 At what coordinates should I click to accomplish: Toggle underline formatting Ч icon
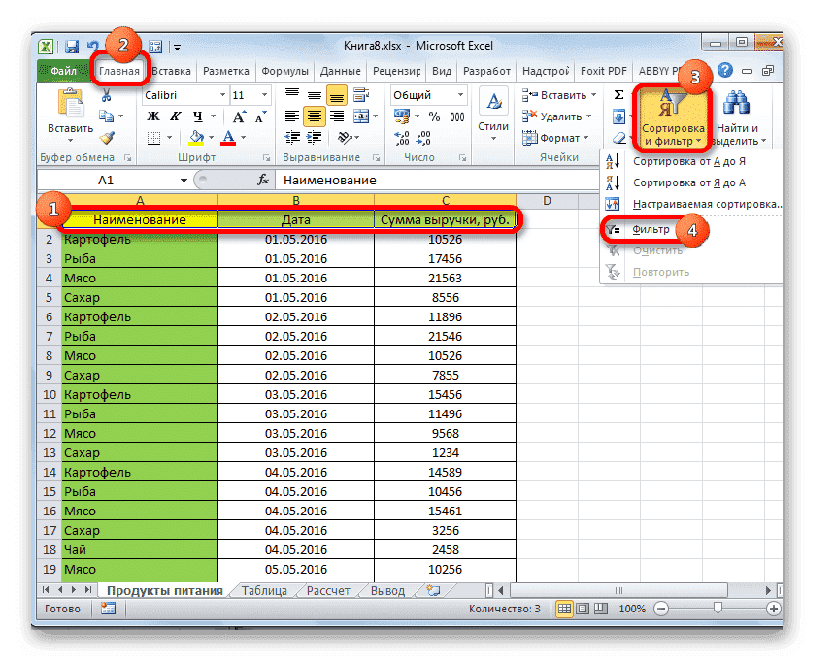(197, 116)
